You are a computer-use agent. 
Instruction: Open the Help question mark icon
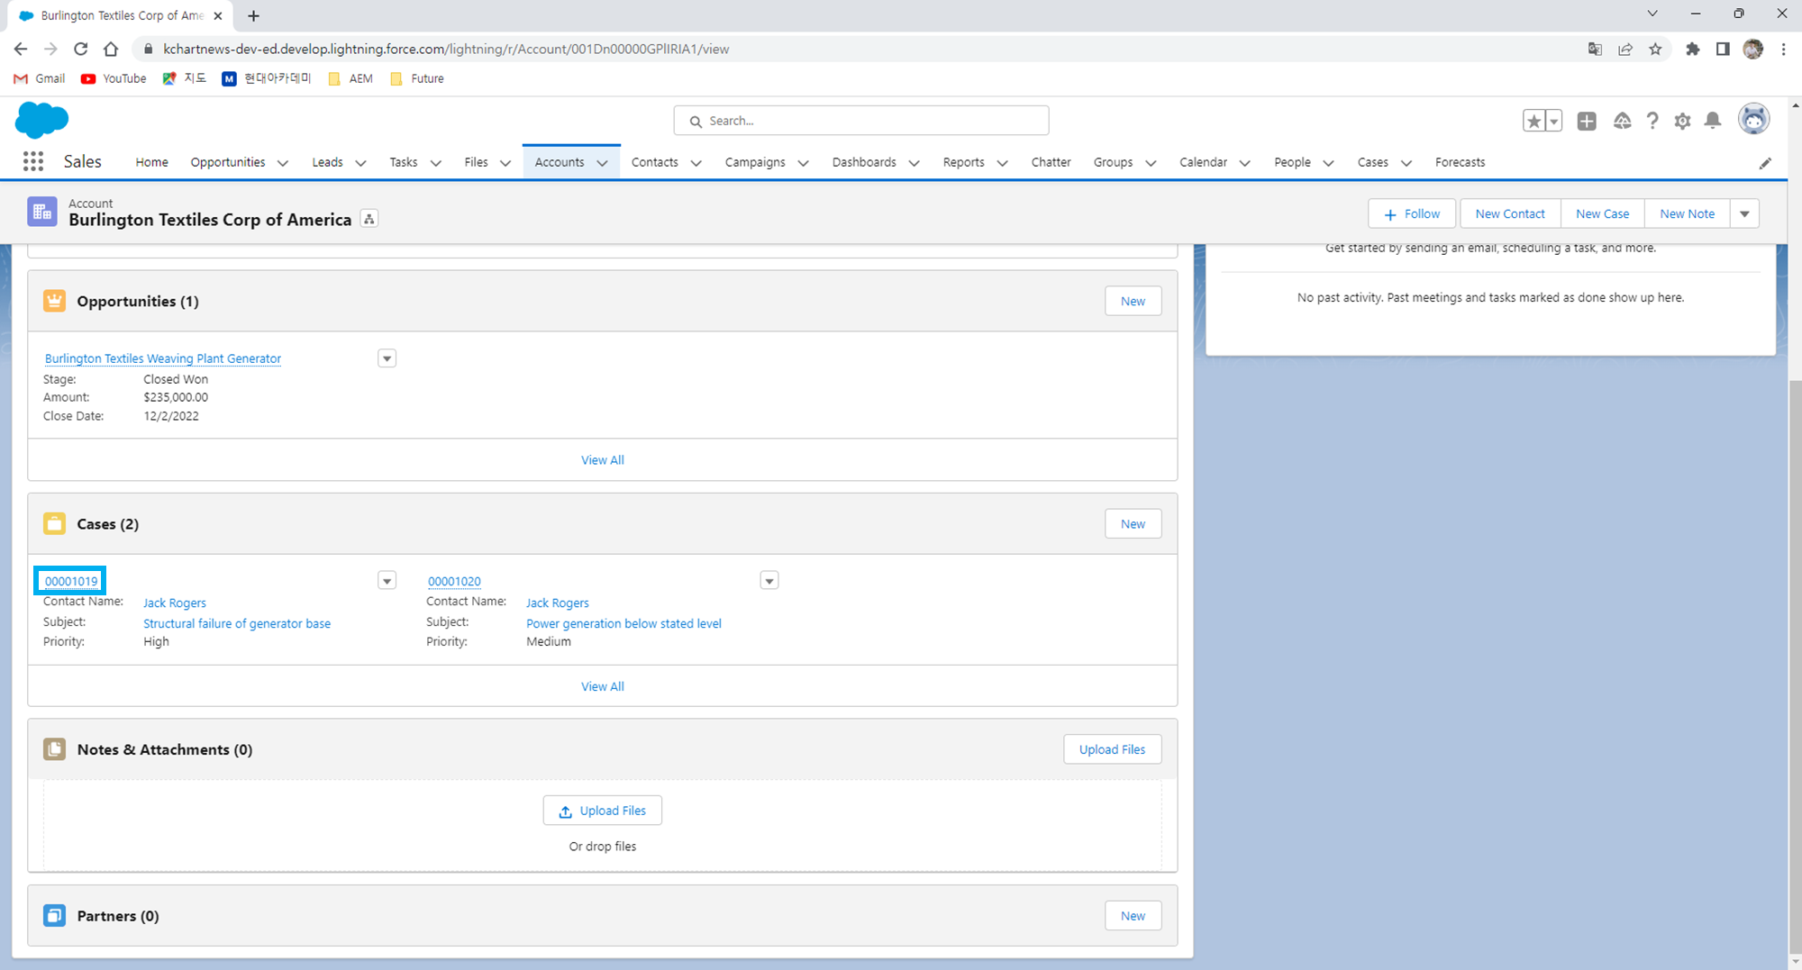1652,121
